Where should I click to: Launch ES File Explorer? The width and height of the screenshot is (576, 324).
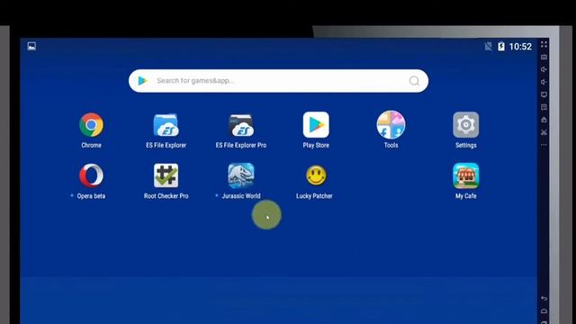pyautogui.click(x=166, y=125)
